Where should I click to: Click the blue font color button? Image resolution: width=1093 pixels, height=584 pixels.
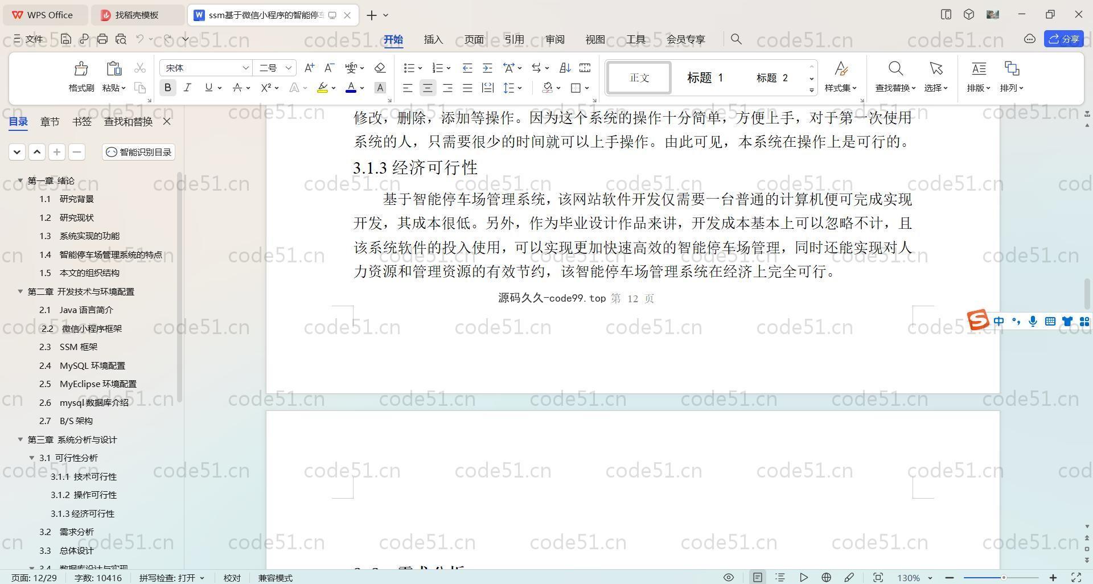351,88
